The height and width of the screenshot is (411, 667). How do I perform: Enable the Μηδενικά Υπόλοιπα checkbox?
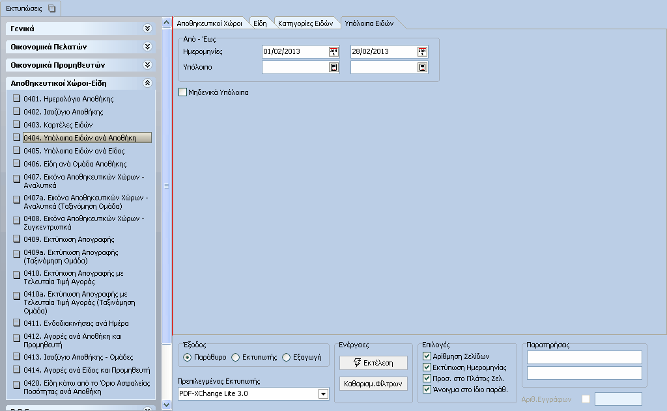click(183, 92)
